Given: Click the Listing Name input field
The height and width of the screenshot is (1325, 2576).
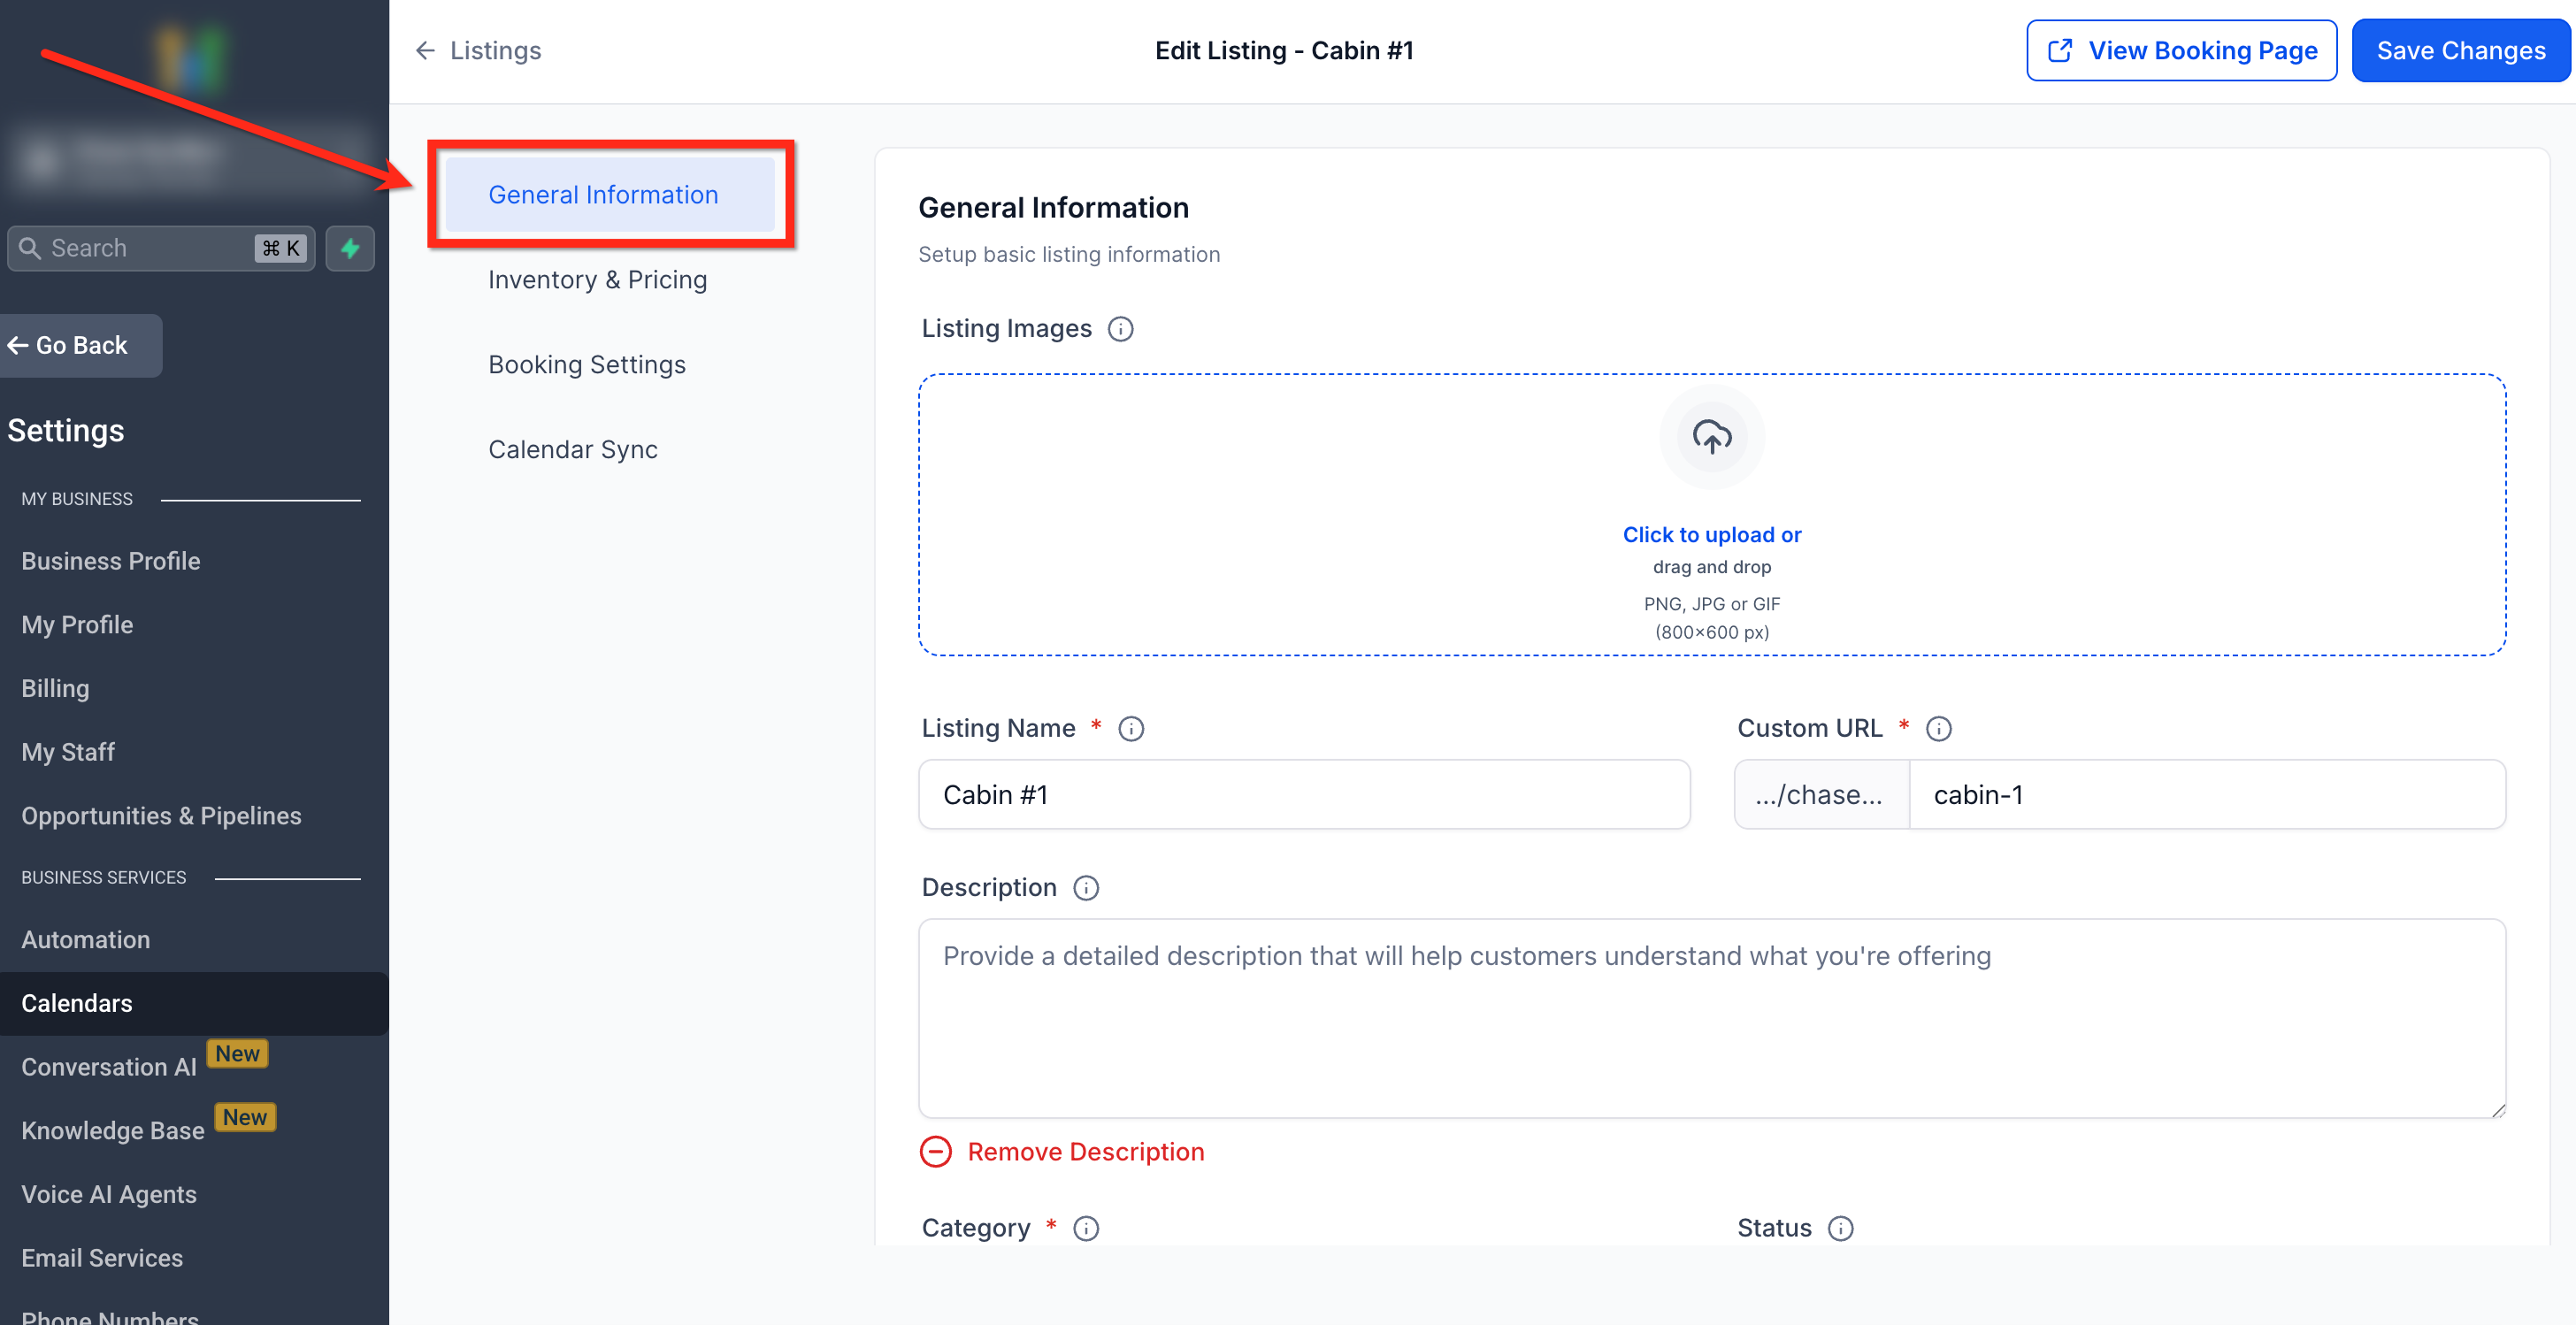Looking at the screenshot, I should [x=1303, y=795].
